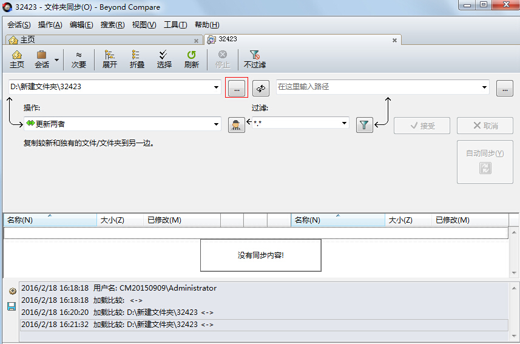
Task: Expand the 会话 toolbar dropdown arrow
Action: point(56,59)
